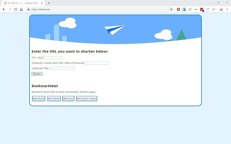Go back to the previous page
The width and height of the screenshot is (231, 144).
[x=4, y=9]
